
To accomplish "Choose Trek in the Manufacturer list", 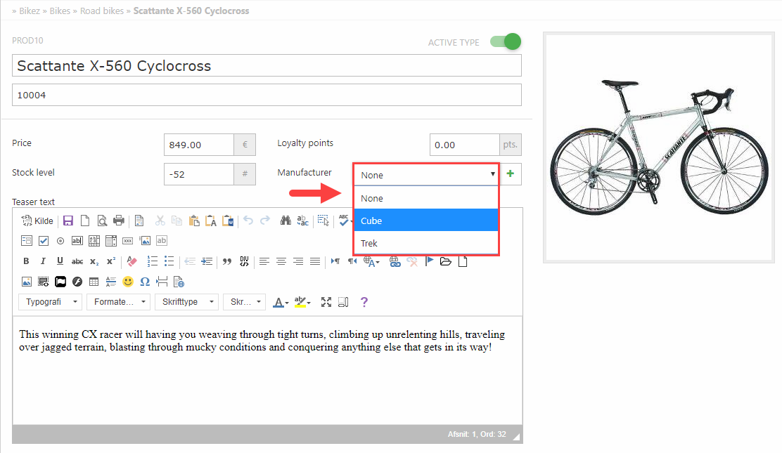I will click(426, 243).
